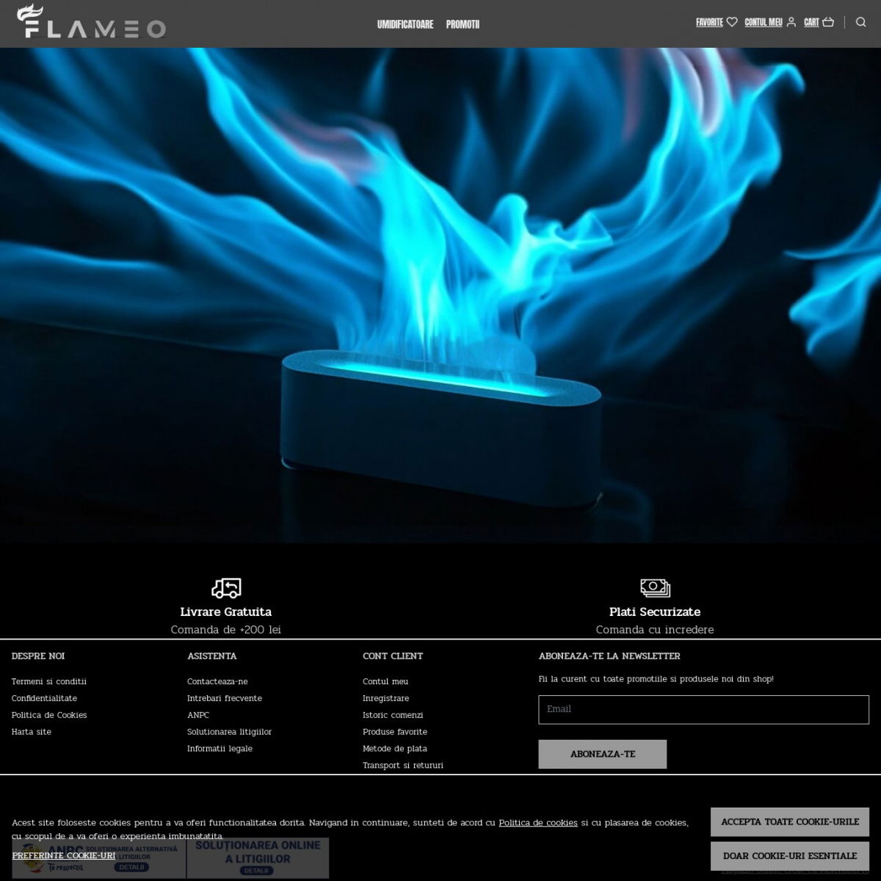Open the Umidificatoare menu
This screenshot has height=881, width=881.
405,24
